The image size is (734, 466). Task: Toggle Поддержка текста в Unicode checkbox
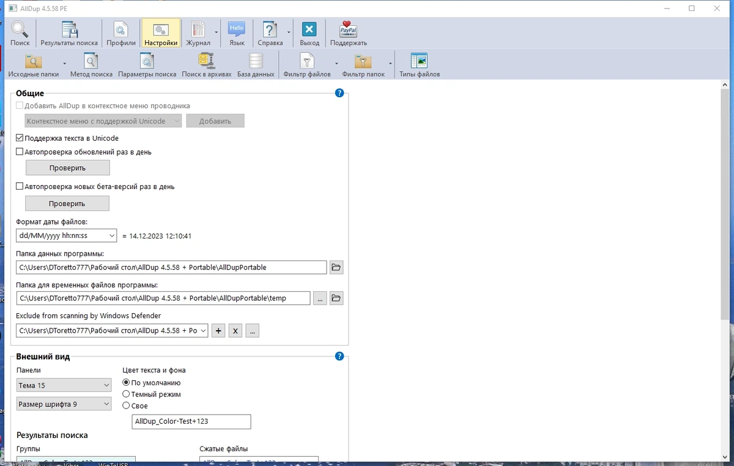[x=20, y=138]
